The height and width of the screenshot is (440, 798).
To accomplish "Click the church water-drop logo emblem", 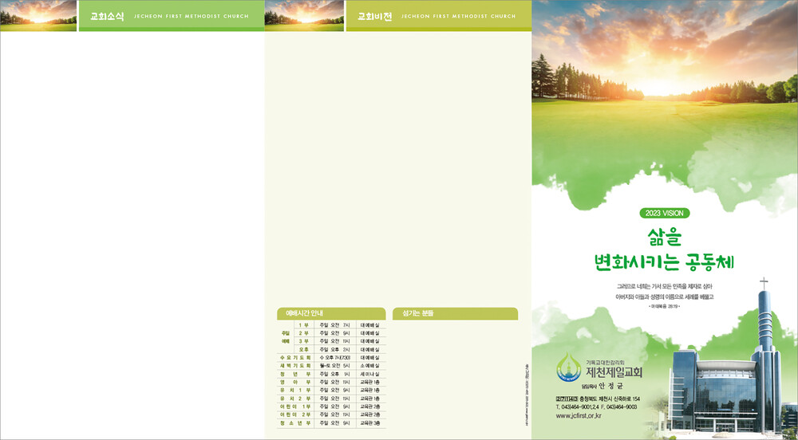I will pyautogui.click(x=570, y=367).
